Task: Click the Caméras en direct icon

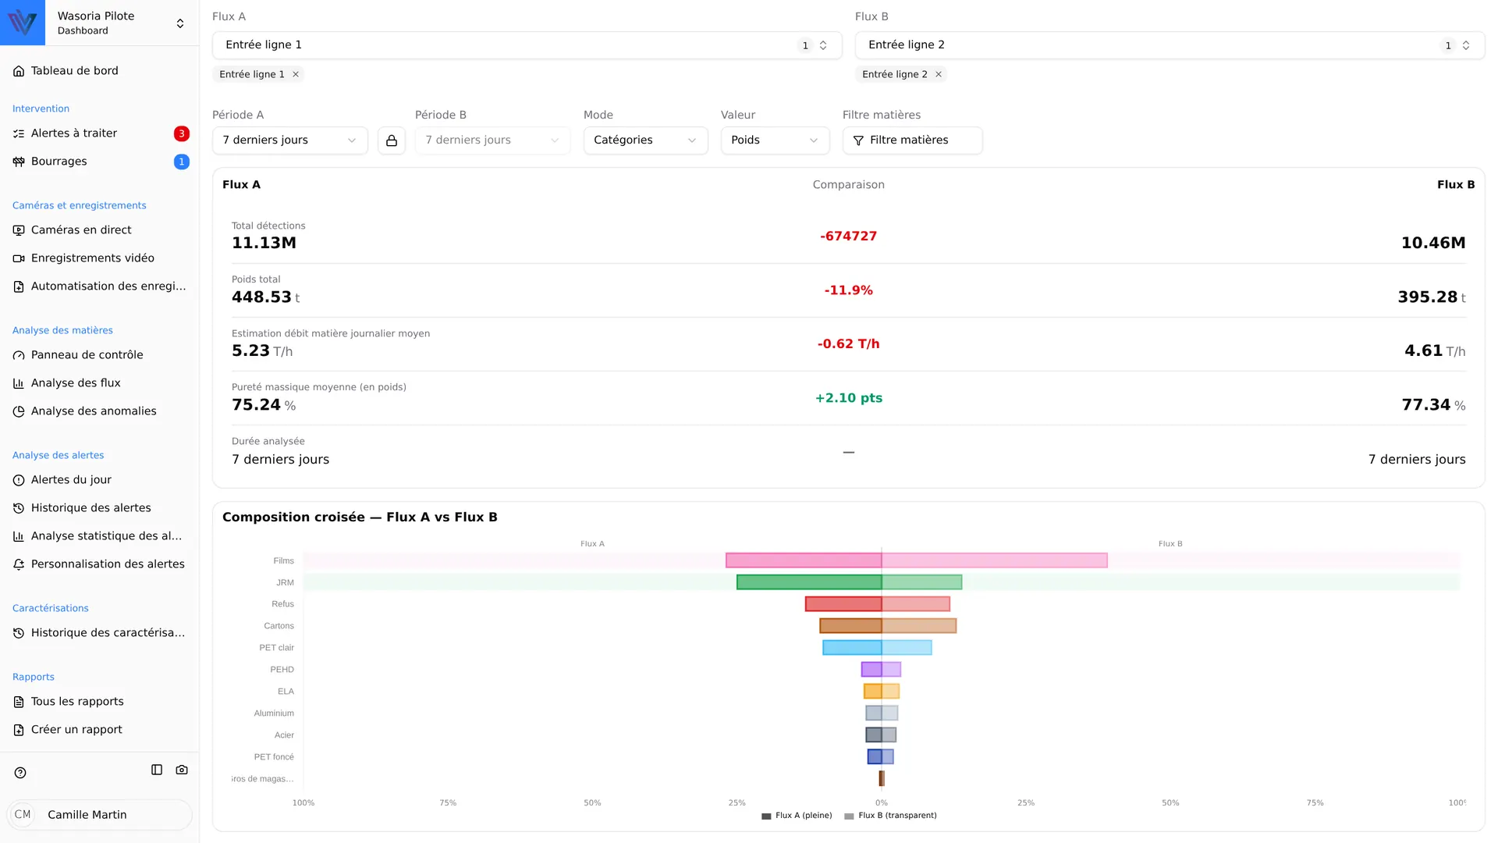Action: pyautogui.click(x=19, y=230)
